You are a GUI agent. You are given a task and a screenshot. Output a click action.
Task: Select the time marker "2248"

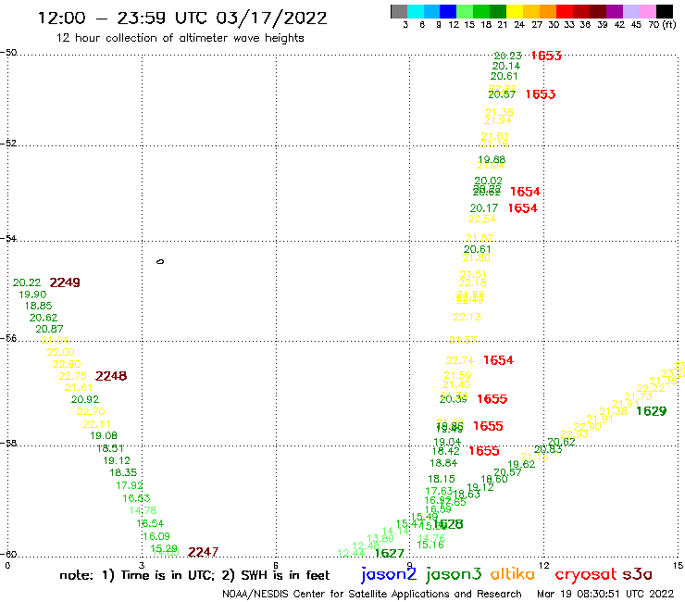point(111,376)
